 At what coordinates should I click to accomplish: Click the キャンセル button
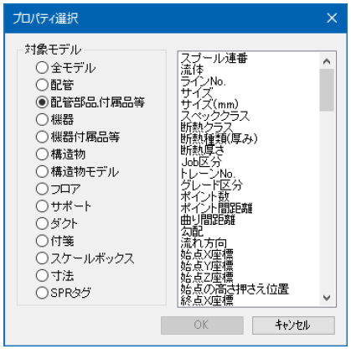293,326
